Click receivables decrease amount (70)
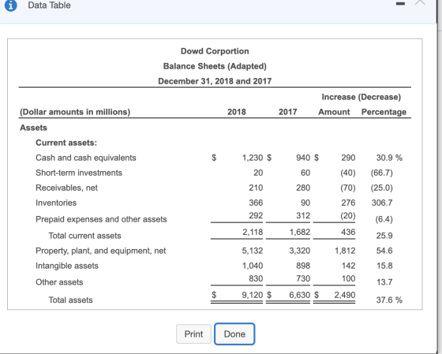Image resolution: width=442 pixels, height=354 pixels. (348, 188)
